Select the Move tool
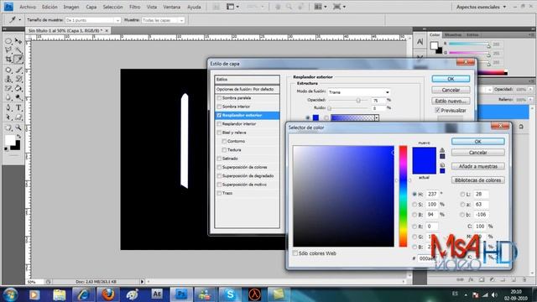537x302 pixels. tap(18, 41)
